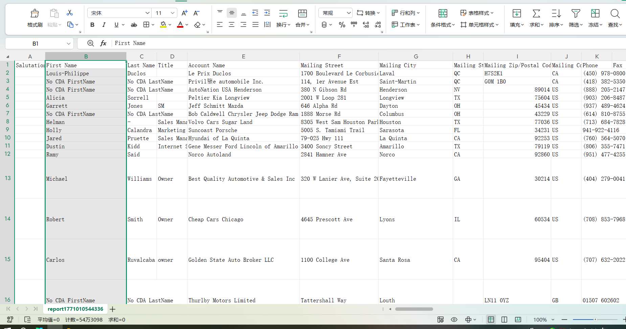Cut selection with the scissors icon
Image resolution: width=626 pixels, height=329 pixels.
pos(70,13)
